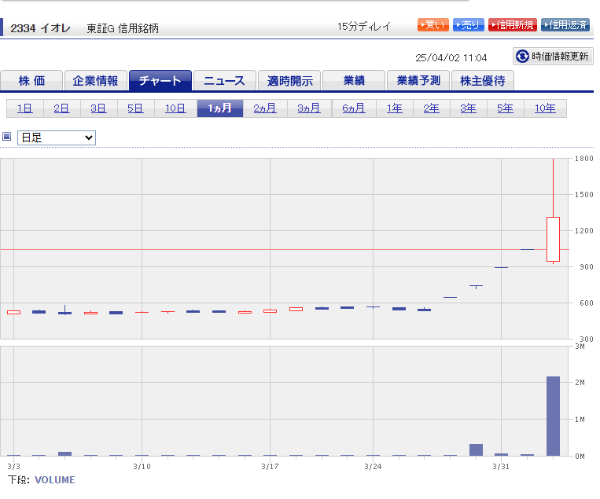This screenshot has width=600, height=499.
Task: Select the 5日 chart period
Action: click(136, 108)
